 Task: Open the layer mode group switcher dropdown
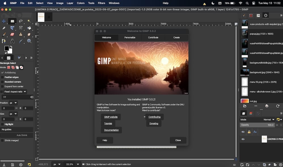click(x=279, y=120)
